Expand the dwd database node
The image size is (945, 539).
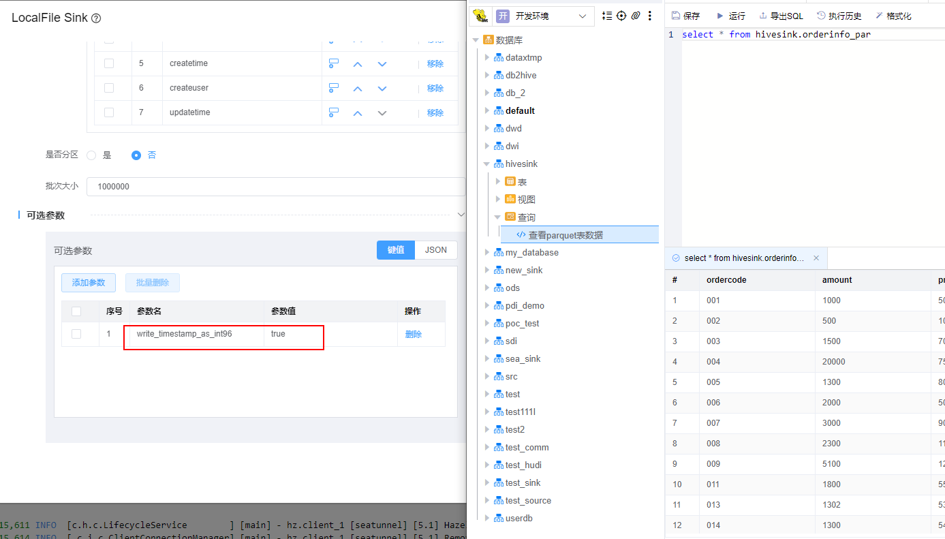(487, 128)
